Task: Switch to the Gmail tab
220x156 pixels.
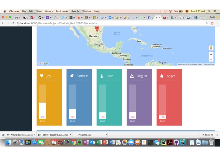Action: (17, 18)
